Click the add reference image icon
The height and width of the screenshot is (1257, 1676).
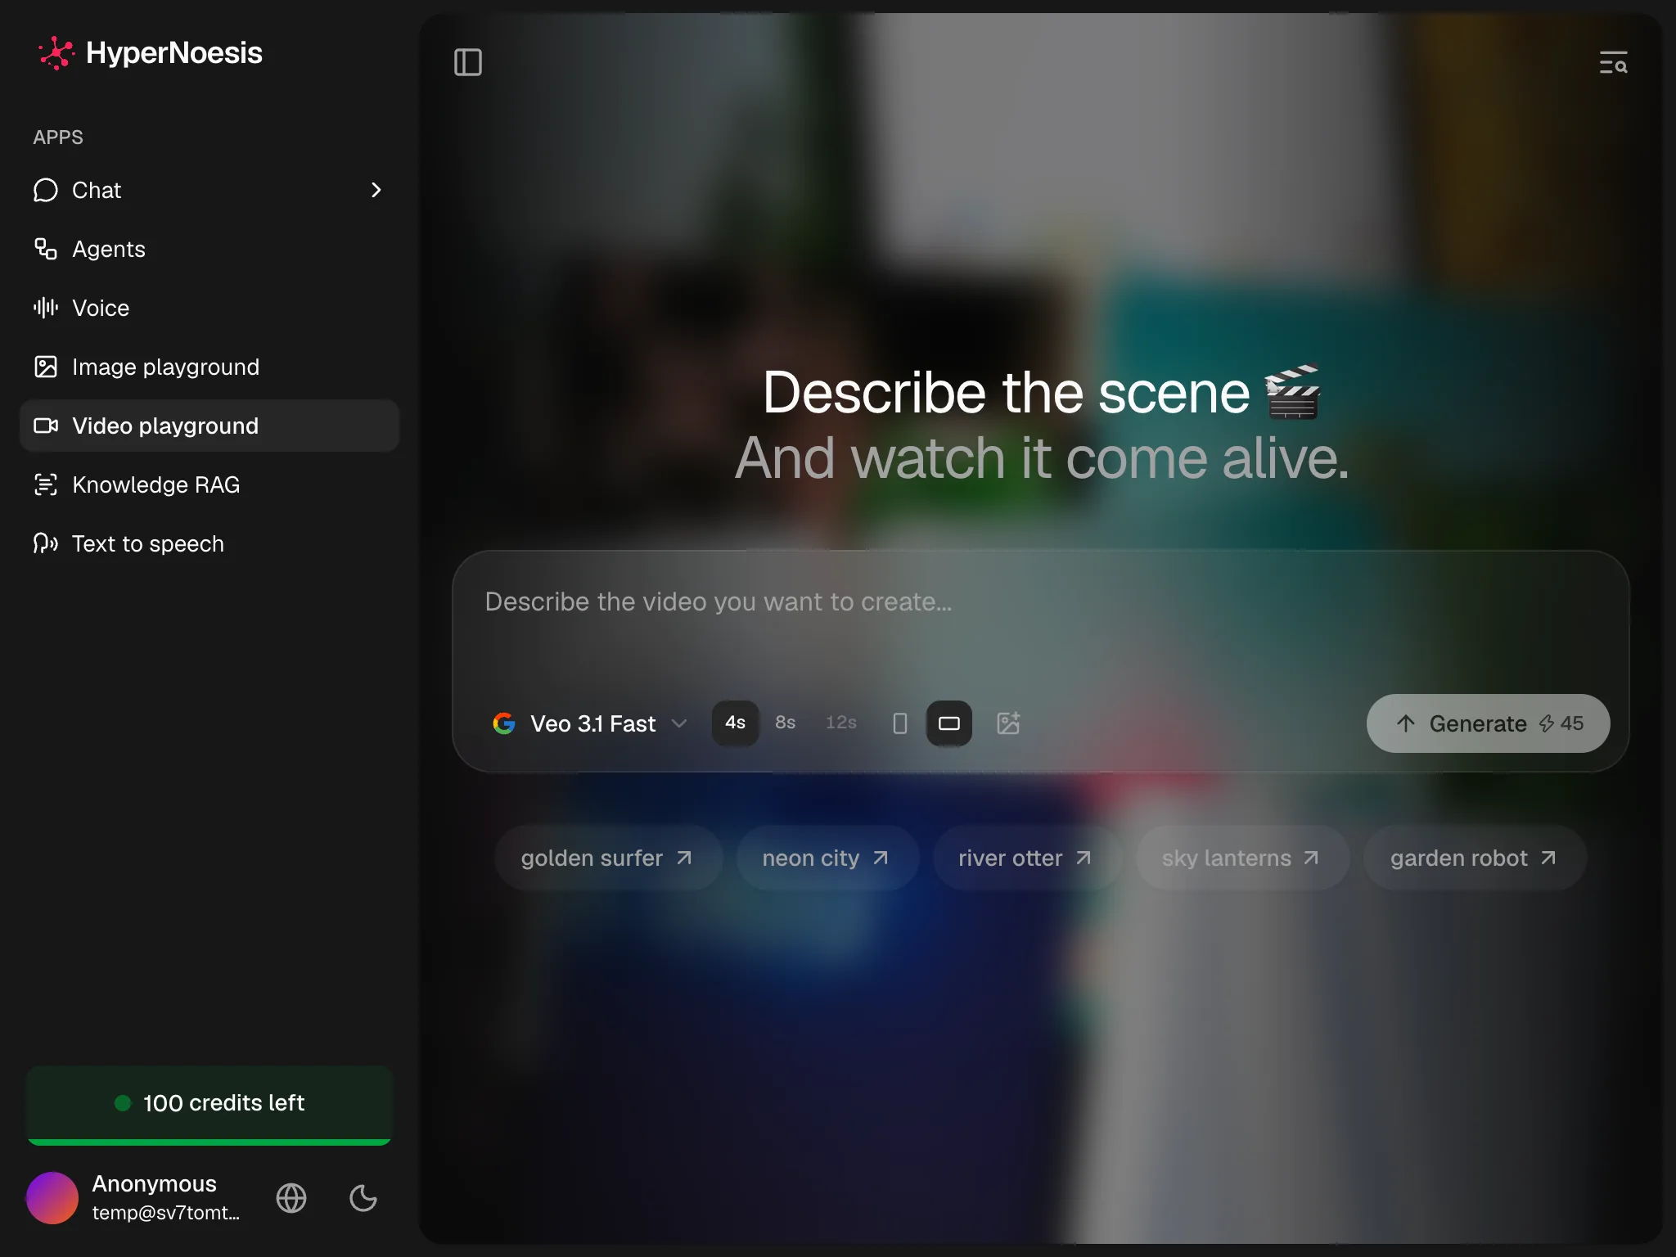[x=1008, y=723]
